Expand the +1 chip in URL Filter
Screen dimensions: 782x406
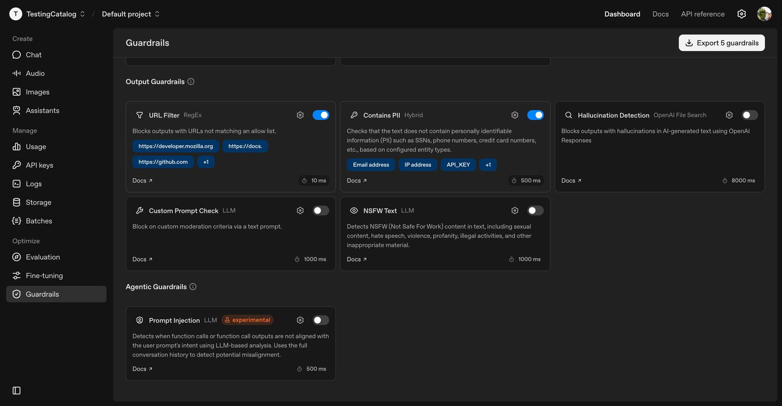coord(206,162)
